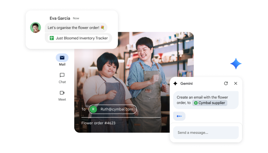Click the Flower order #4623 subject line

click(x=98, y=123)
